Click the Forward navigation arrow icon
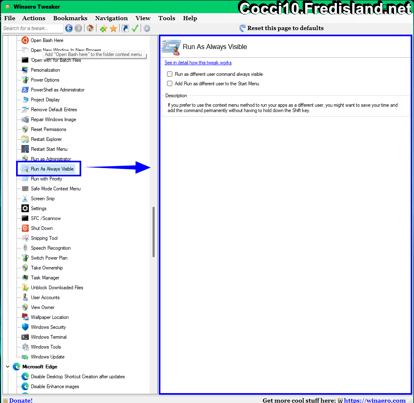This screenshot has width=414, height=403. 78,28
